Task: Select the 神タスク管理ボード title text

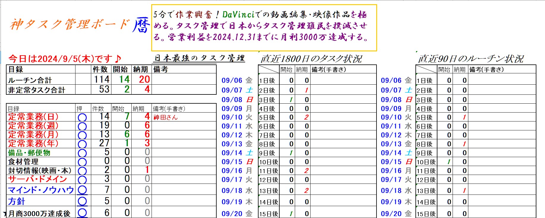Action: (70, 24)
